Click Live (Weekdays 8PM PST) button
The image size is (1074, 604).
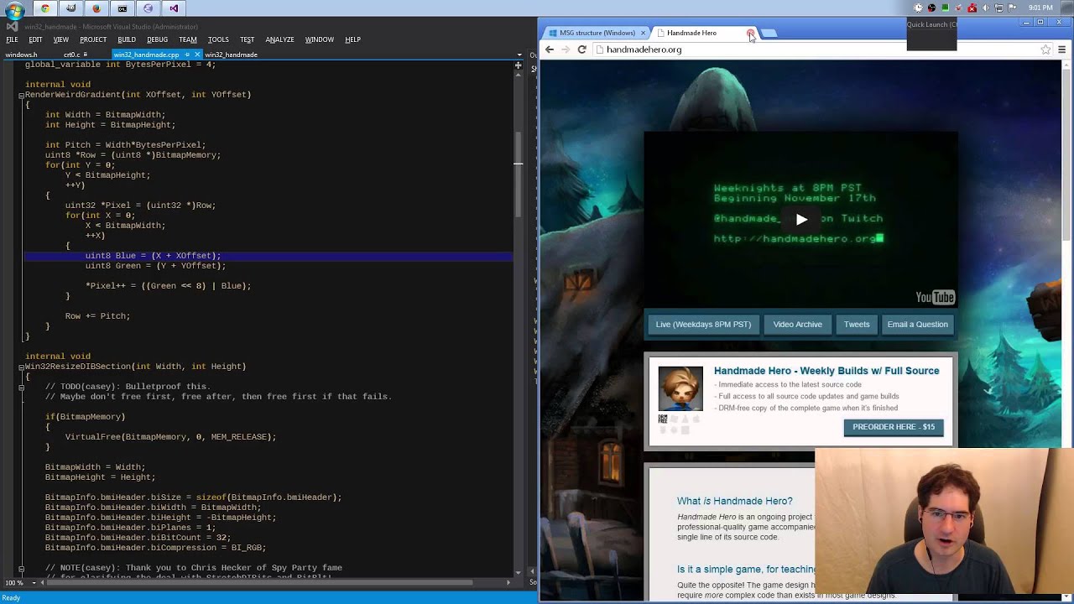[x=703, y=324]
